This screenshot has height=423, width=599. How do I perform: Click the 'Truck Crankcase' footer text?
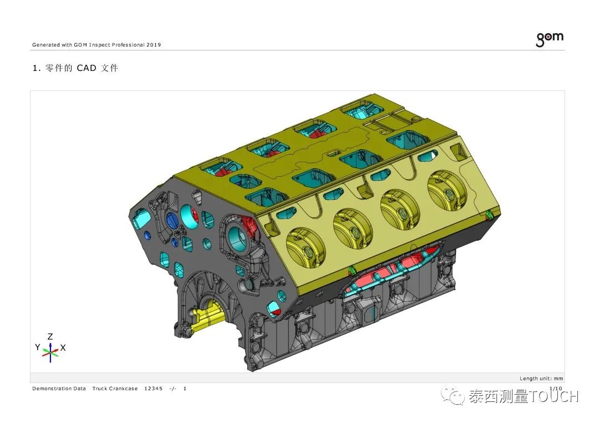115,389
